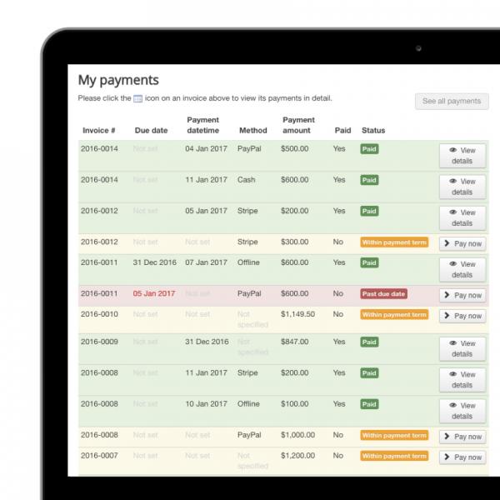Image resolution: width=500 pixels, height=500 pixels.
Task: Click Within payment term badge for $1,149.50 row
Action: [394, 315]
